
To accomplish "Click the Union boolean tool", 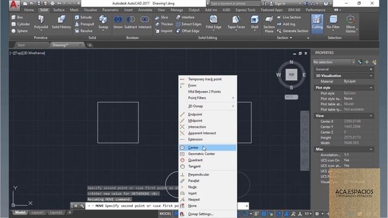I will (x=118, y=22).
